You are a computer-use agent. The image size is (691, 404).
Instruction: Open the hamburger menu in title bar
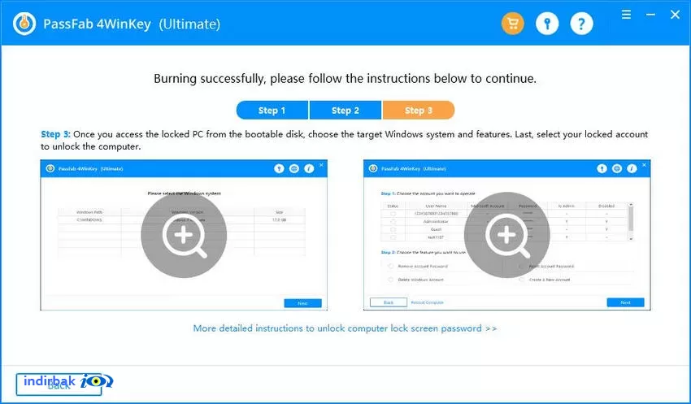coord(626,15)
